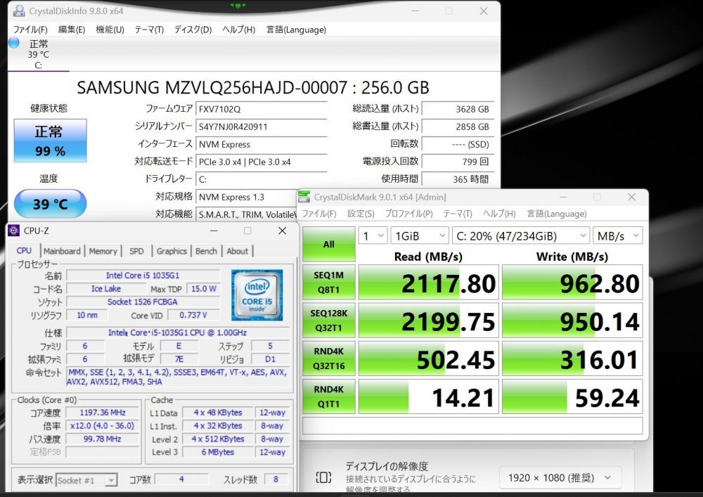Screen dimensions: 703x497
Task: Select the C: drive status circle
Action: tap(14, 43)
